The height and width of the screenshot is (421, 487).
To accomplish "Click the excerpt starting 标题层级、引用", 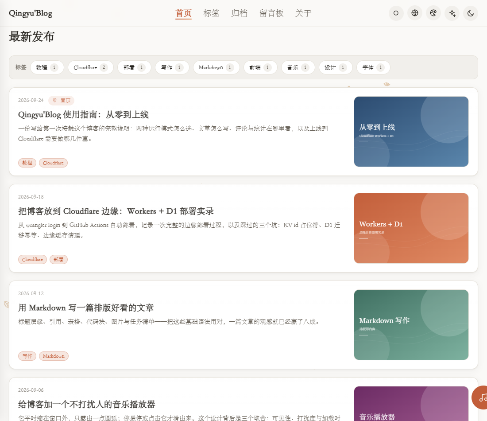I will coord(169,321).
